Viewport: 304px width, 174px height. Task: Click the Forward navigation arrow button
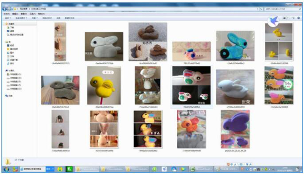click(x=9, y=8)
